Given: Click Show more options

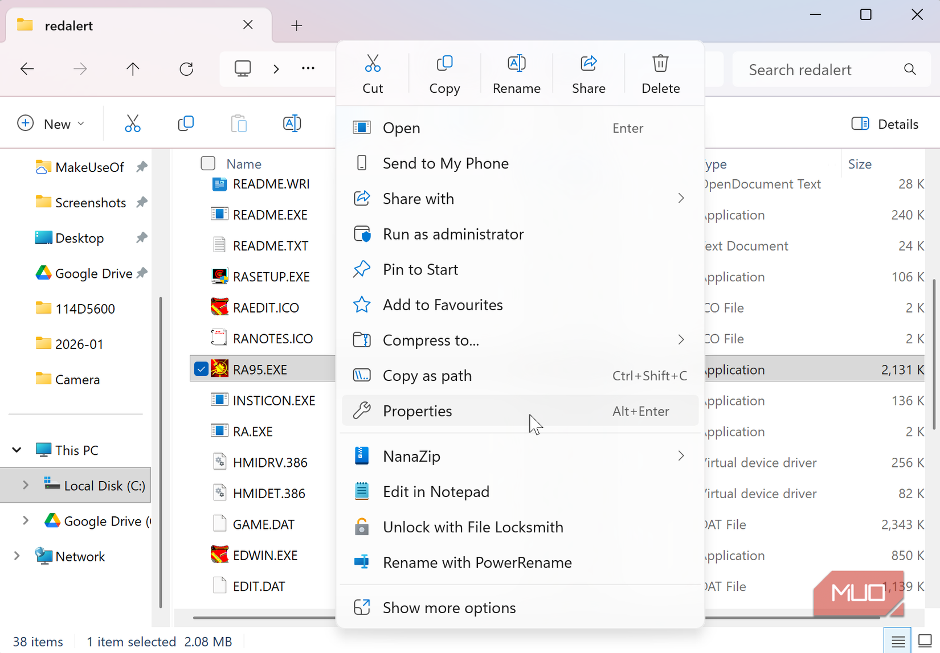Looking at the screenshot, I should click(x=449, y=607).
